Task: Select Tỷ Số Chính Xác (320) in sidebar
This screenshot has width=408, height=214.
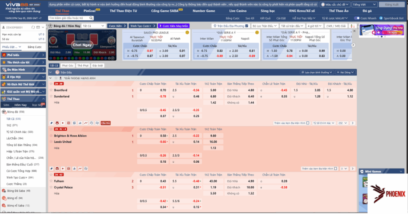Action: [x=20, y=132]
